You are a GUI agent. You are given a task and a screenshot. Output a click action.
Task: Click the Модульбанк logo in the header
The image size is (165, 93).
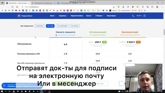(25, 16)
